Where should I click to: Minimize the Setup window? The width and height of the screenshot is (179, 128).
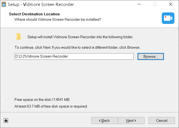[139, 4]
